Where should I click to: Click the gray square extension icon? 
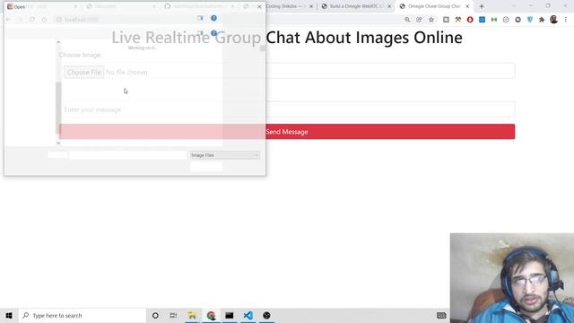[446, 20]
